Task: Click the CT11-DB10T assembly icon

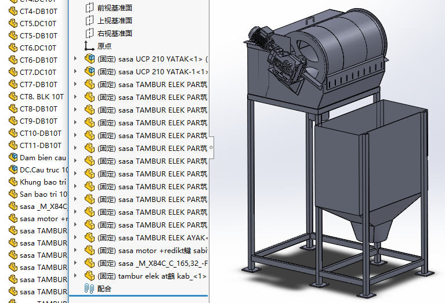Action: (x=13, y=145)
